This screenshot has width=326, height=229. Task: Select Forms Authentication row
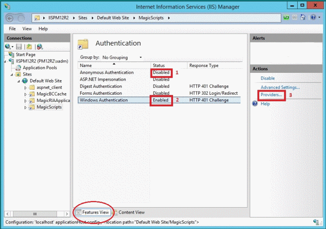point(159,93)
